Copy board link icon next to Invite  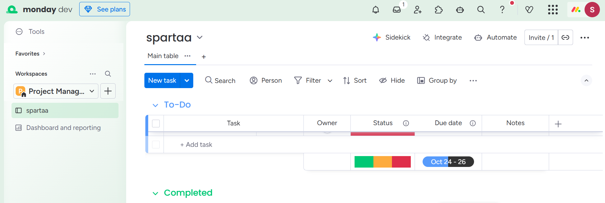pyautogui.click(x=565, y=37)
